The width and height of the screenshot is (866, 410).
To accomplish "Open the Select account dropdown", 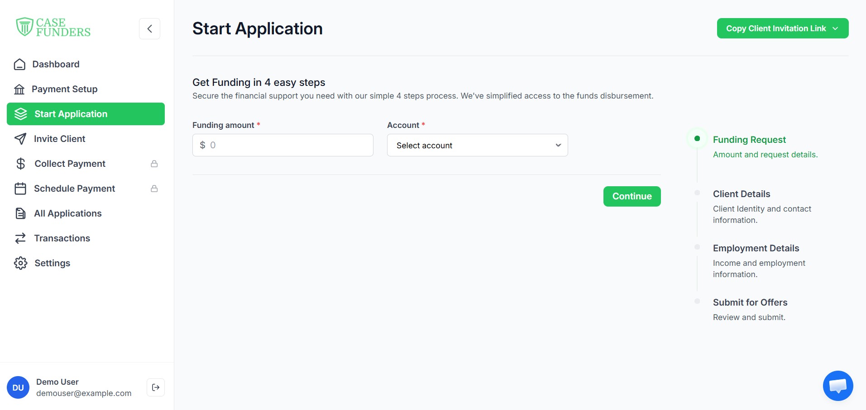I will click(x=478, y=145).
